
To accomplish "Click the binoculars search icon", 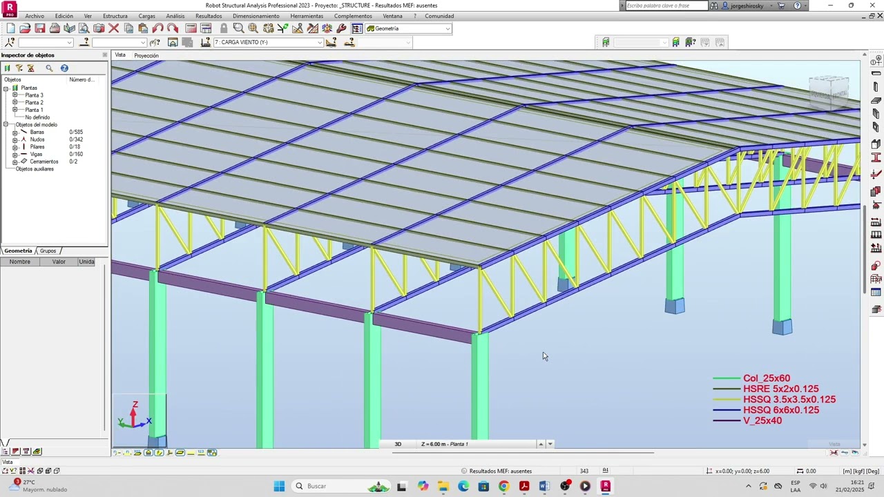I will click(714, 6).
